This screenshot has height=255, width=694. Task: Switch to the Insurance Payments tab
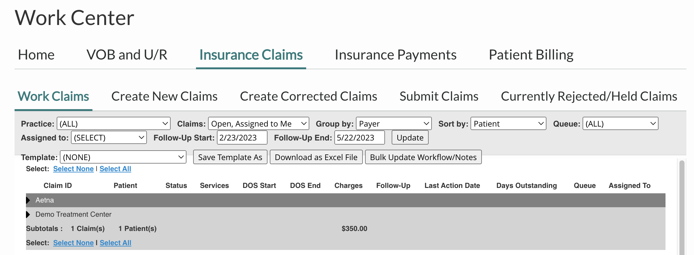pos(395,54)
